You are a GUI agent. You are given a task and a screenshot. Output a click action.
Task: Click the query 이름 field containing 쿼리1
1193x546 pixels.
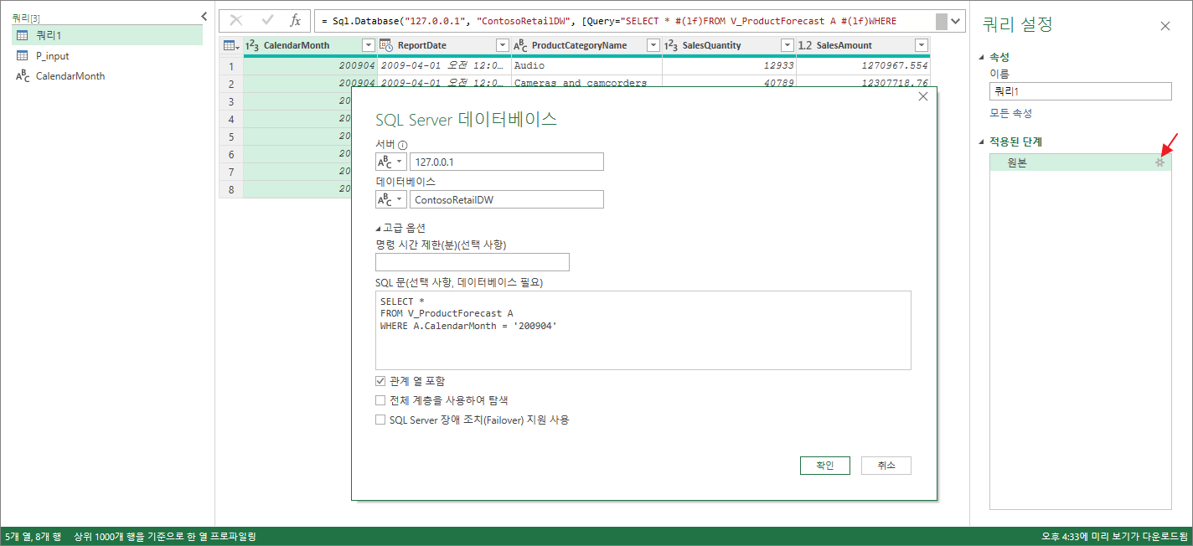pyautogui.click(x=1081, y=92)
